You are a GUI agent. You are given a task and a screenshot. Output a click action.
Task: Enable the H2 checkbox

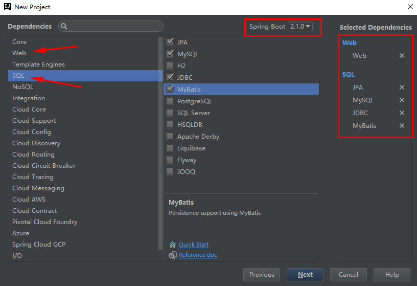[x=170, y=65]
